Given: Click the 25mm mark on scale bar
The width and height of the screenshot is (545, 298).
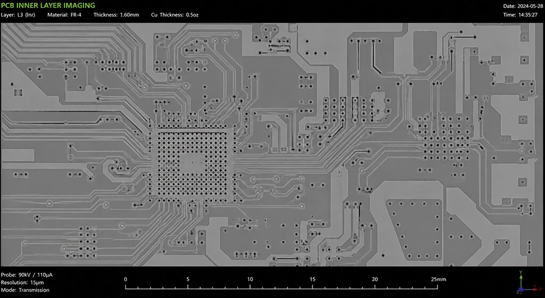Looking at the screenshot, I should click(x=439, y=279).
